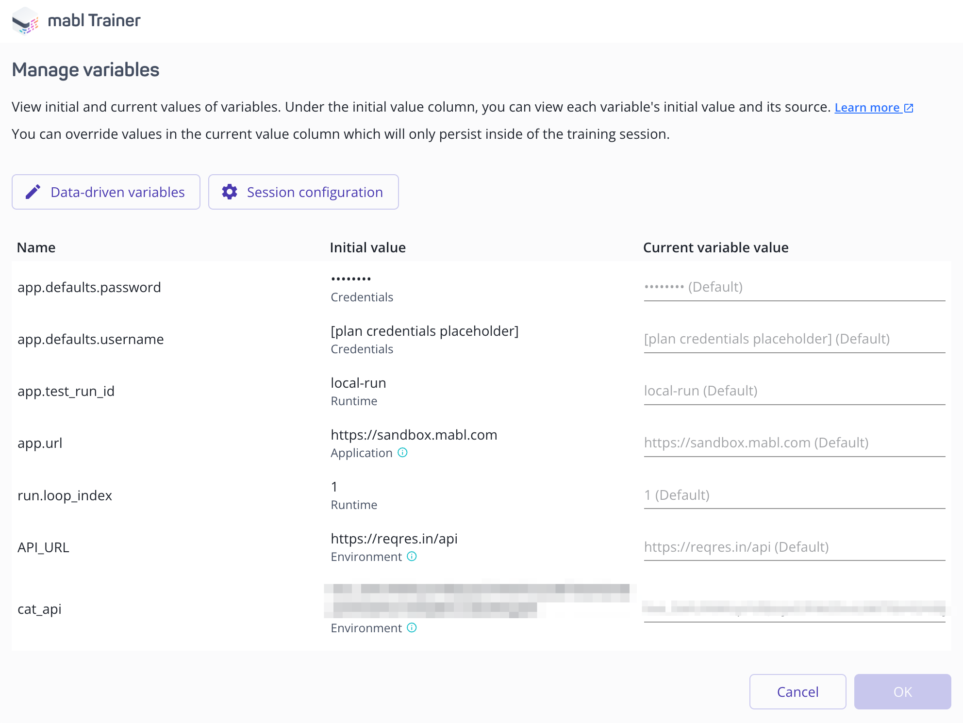The height and width of the screenshot is (723, 963).
Task: Click the Credentials label under [plan credentials placeholder]
Action: click(x=362, y=349)
